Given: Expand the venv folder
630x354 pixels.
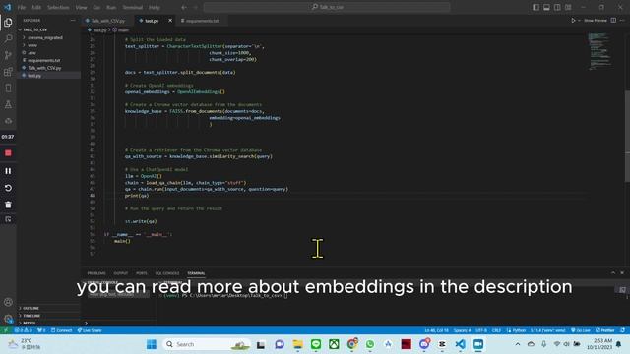Looking at the screenshot, I should click(x=32, y=45).
